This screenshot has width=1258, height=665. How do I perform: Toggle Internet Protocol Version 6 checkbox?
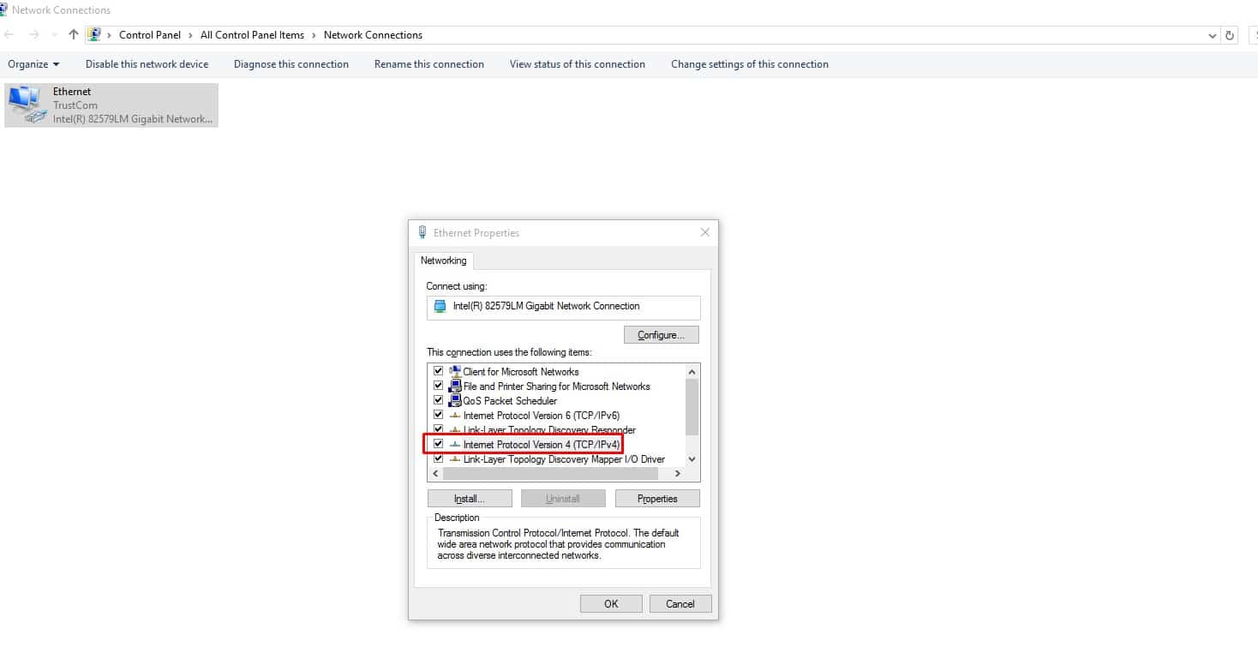click(439, 415)
